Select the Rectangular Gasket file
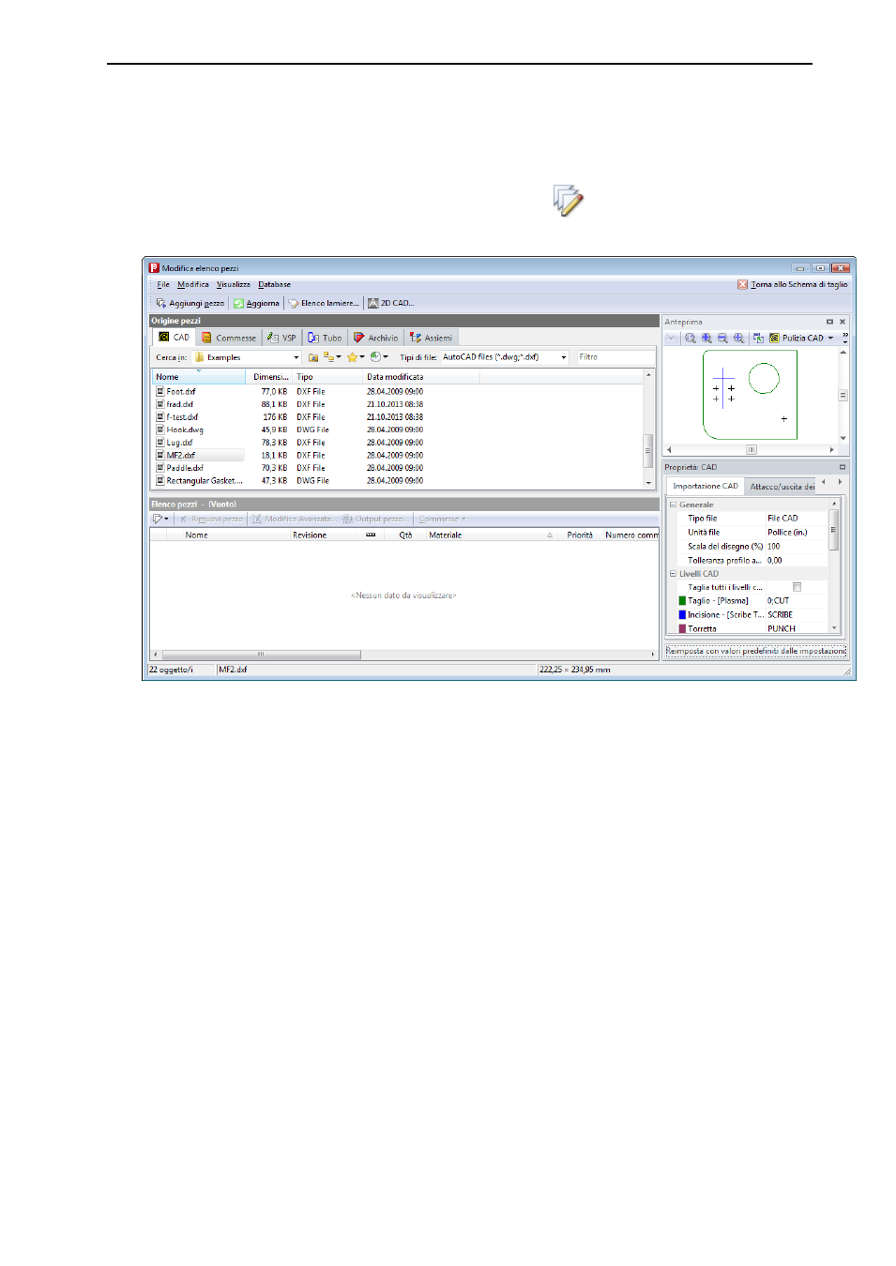The image size is (896, 1266). point(200,481)
